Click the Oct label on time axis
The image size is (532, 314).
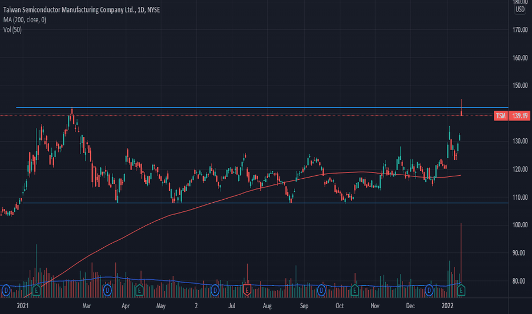point(340,306)
